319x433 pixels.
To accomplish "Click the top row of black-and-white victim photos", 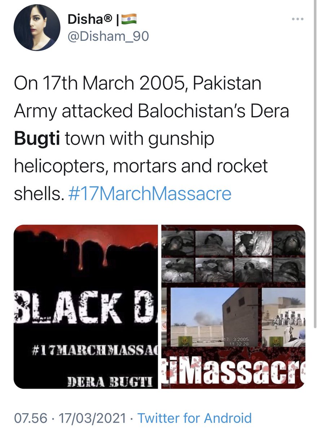I will (233, 242).
